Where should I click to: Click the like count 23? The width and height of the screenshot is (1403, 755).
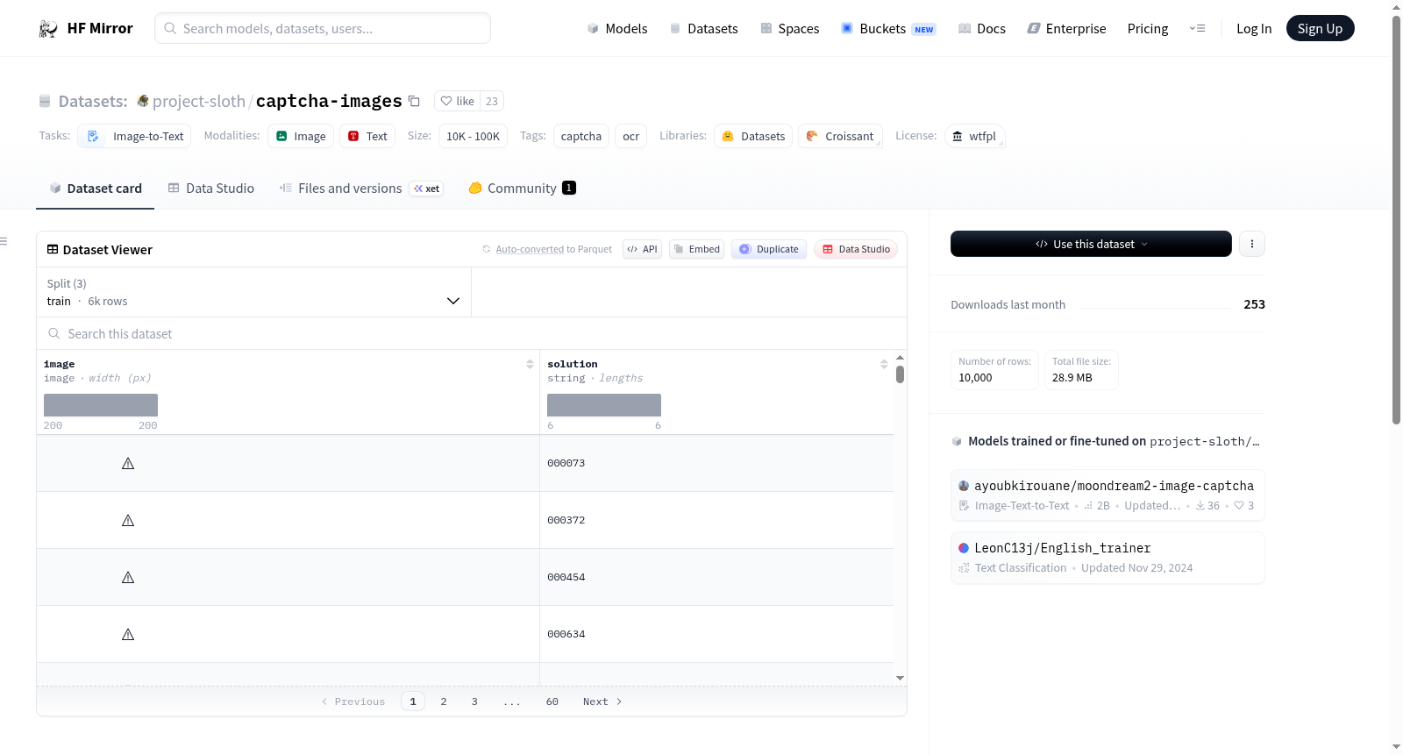click(x=492, y=101)
